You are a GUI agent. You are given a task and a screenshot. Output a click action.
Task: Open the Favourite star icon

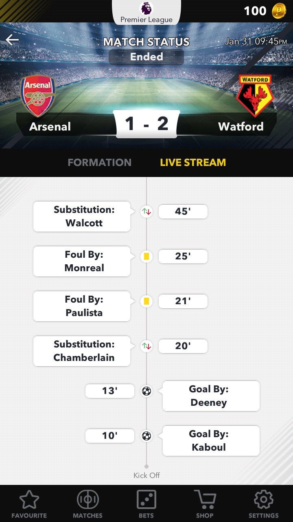point(29,500)
